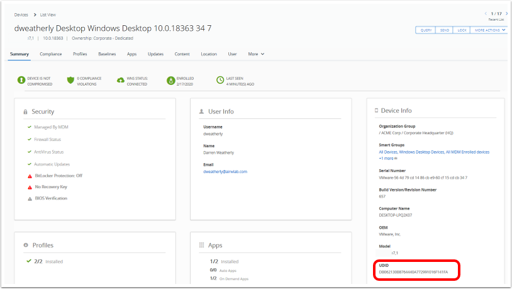The width and height of the screenshot is (512, 289).
Task: Click the BIOS Verification alert icon
Action: (30, 198)
